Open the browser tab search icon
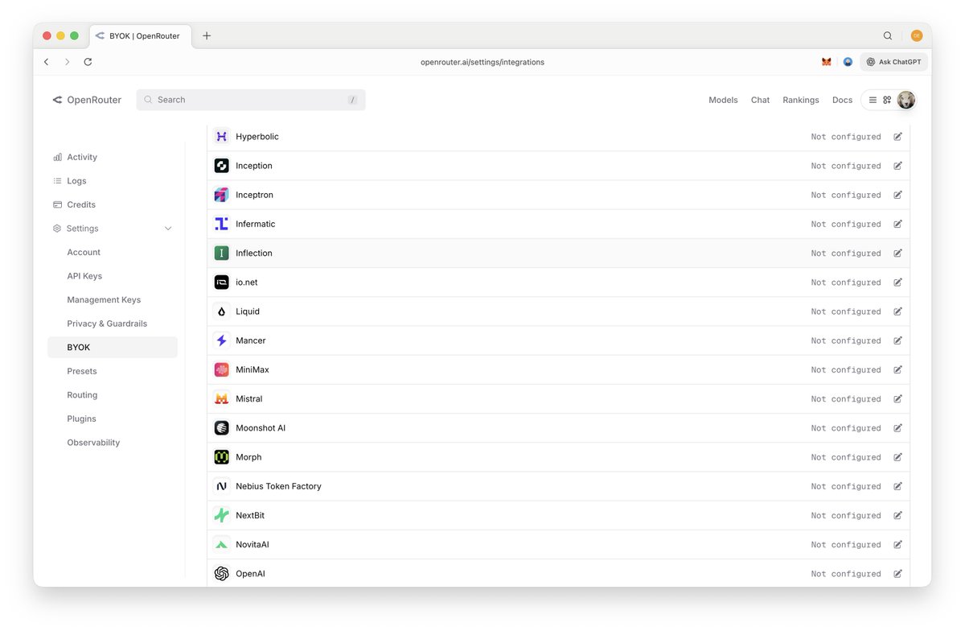Screen dimensions: 965x631 coord(888,35)
